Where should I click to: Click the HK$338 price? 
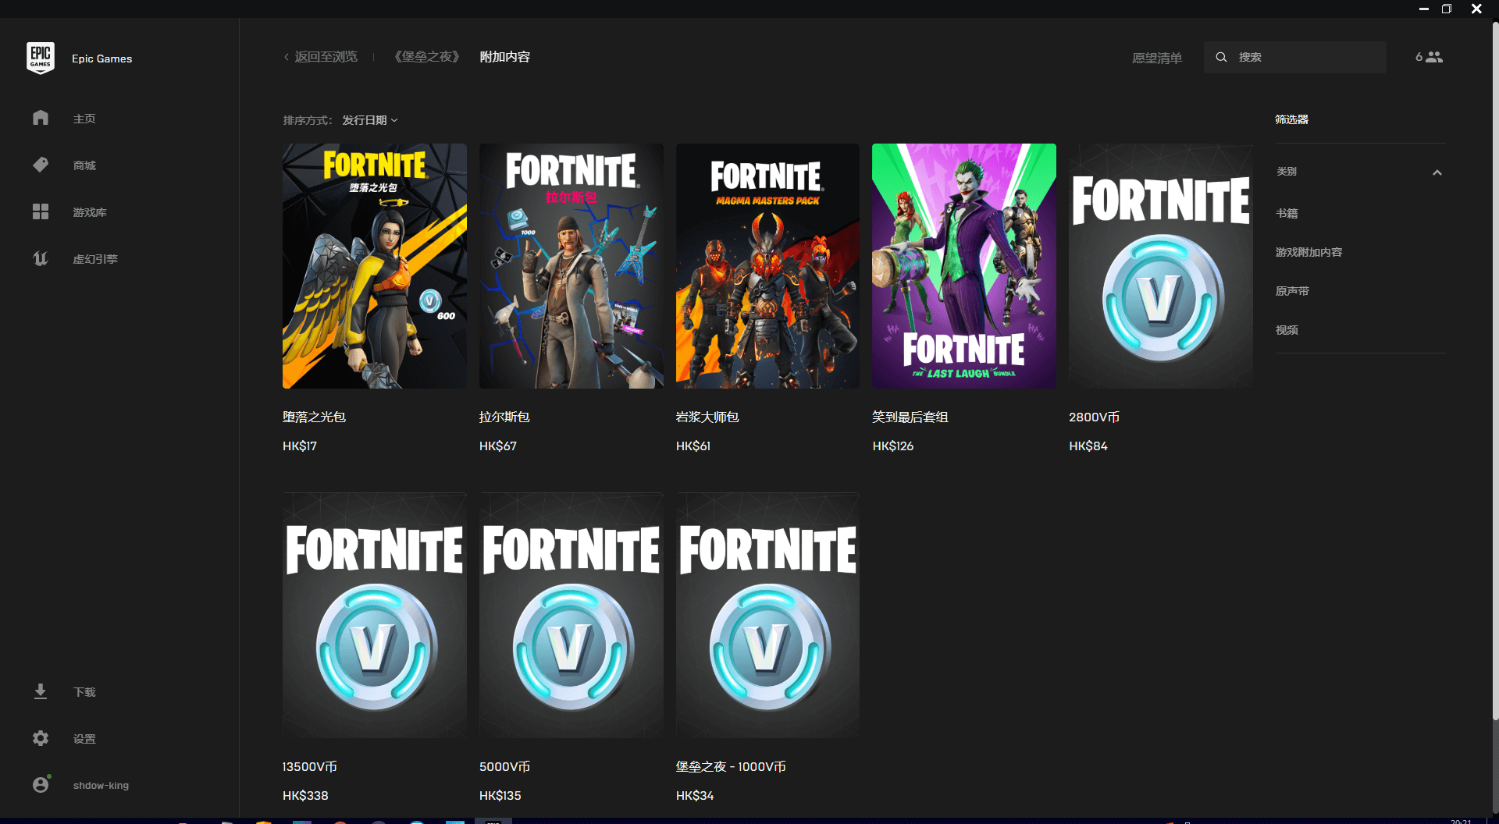305,796
